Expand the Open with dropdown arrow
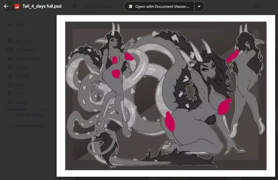The image size is (278, 180). pos(199,6)
